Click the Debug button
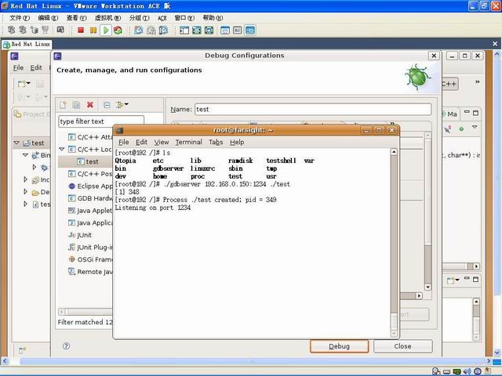502x376 pixels. coord(340,346)
